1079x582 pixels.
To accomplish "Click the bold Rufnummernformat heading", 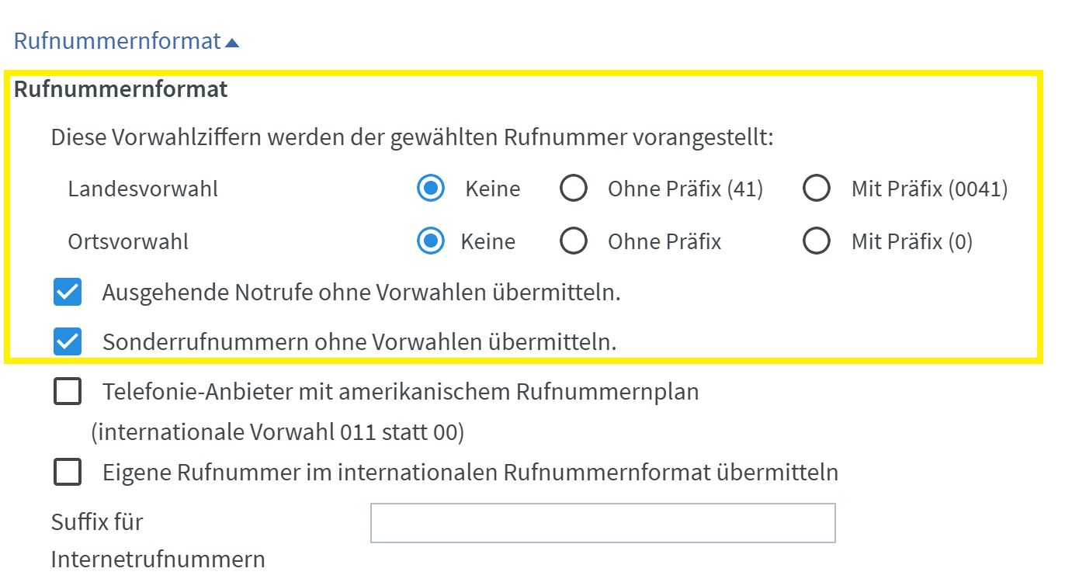I will (x=121, y=90).
